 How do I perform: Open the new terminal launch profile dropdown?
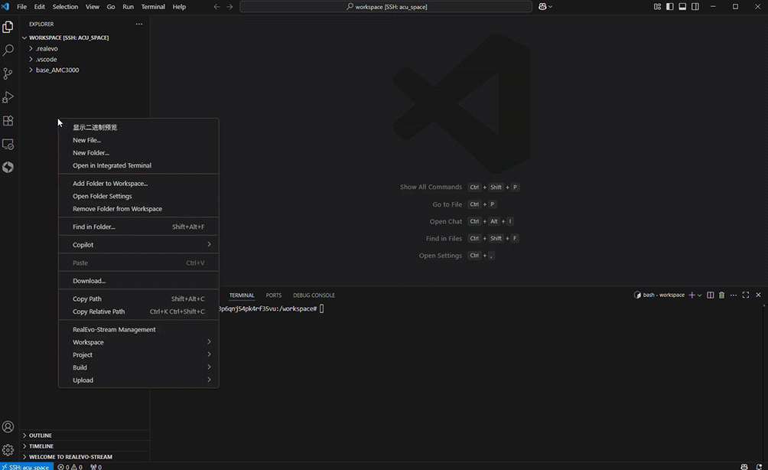(x=699, y=295)
